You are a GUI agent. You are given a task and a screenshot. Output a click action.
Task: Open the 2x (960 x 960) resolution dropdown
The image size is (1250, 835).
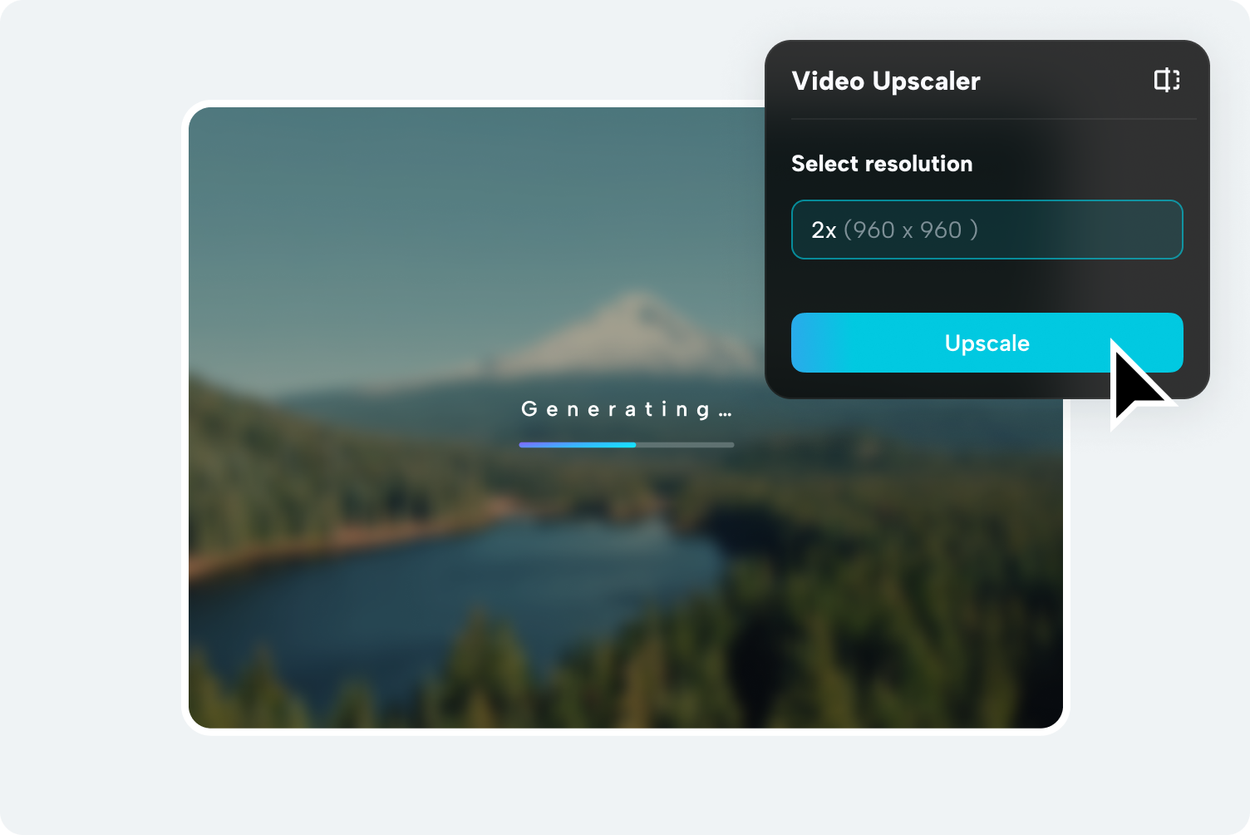tap(987, 230)
